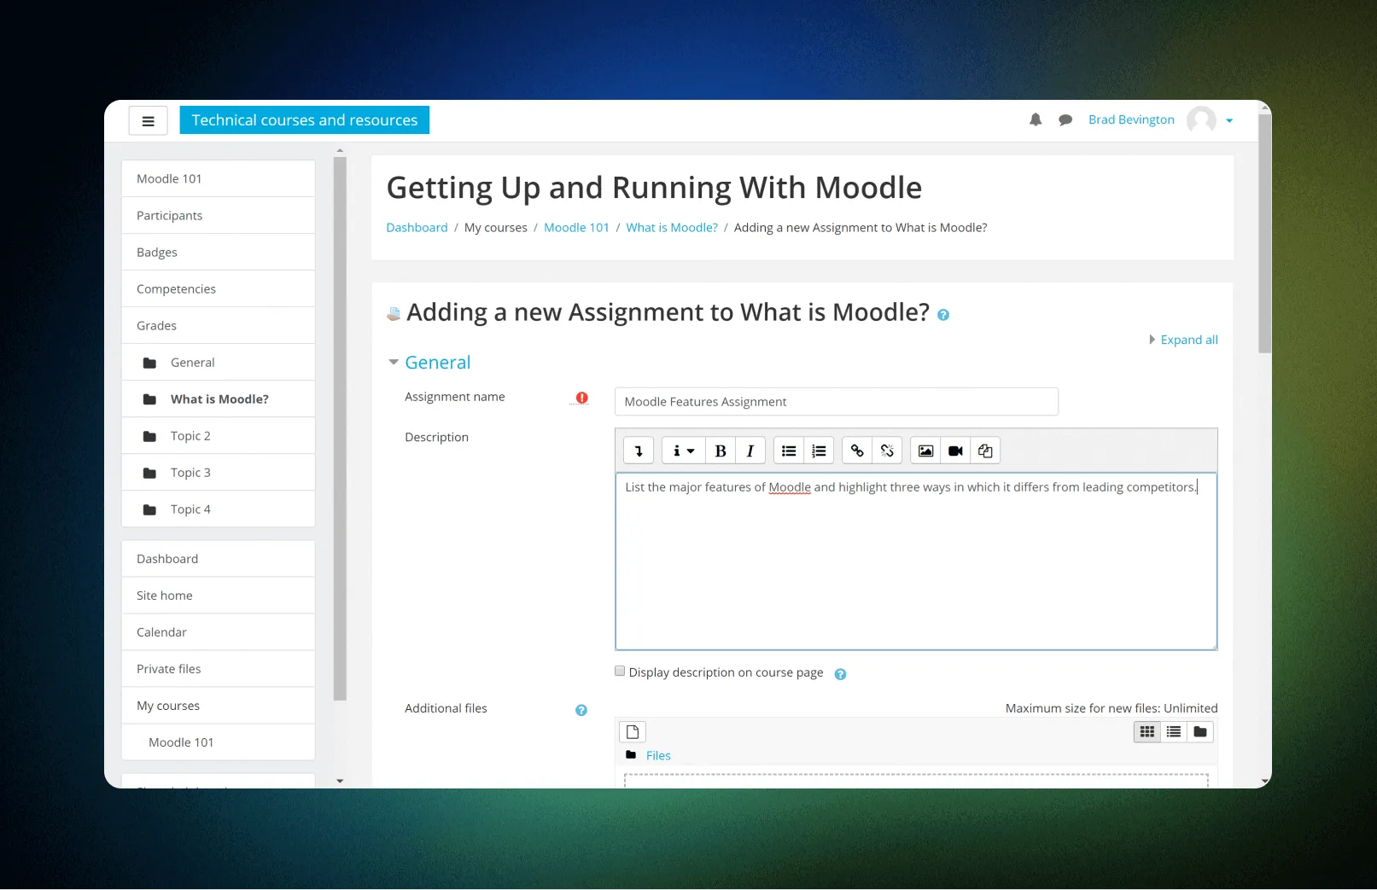Open Private files in sidebar

[x=219, y=669]
